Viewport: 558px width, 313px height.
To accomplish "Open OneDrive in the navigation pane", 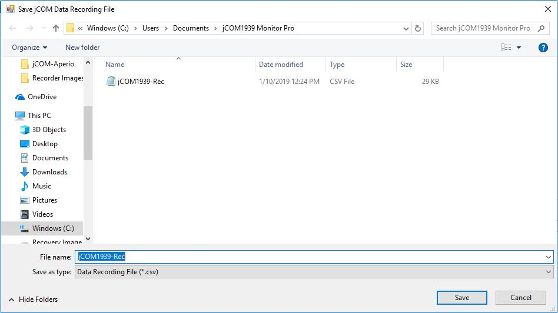I will (42, 97).
